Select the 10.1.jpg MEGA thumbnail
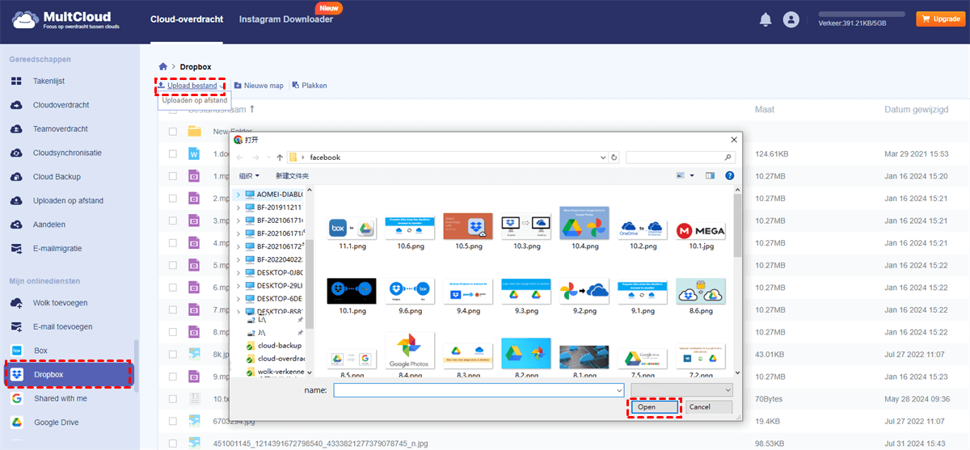This screenshot has height=450, width=970. point(700,232)
